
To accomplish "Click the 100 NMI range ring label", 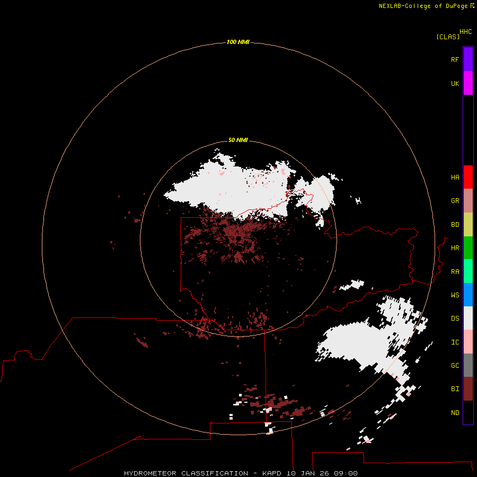I will [x=238, y=42].
